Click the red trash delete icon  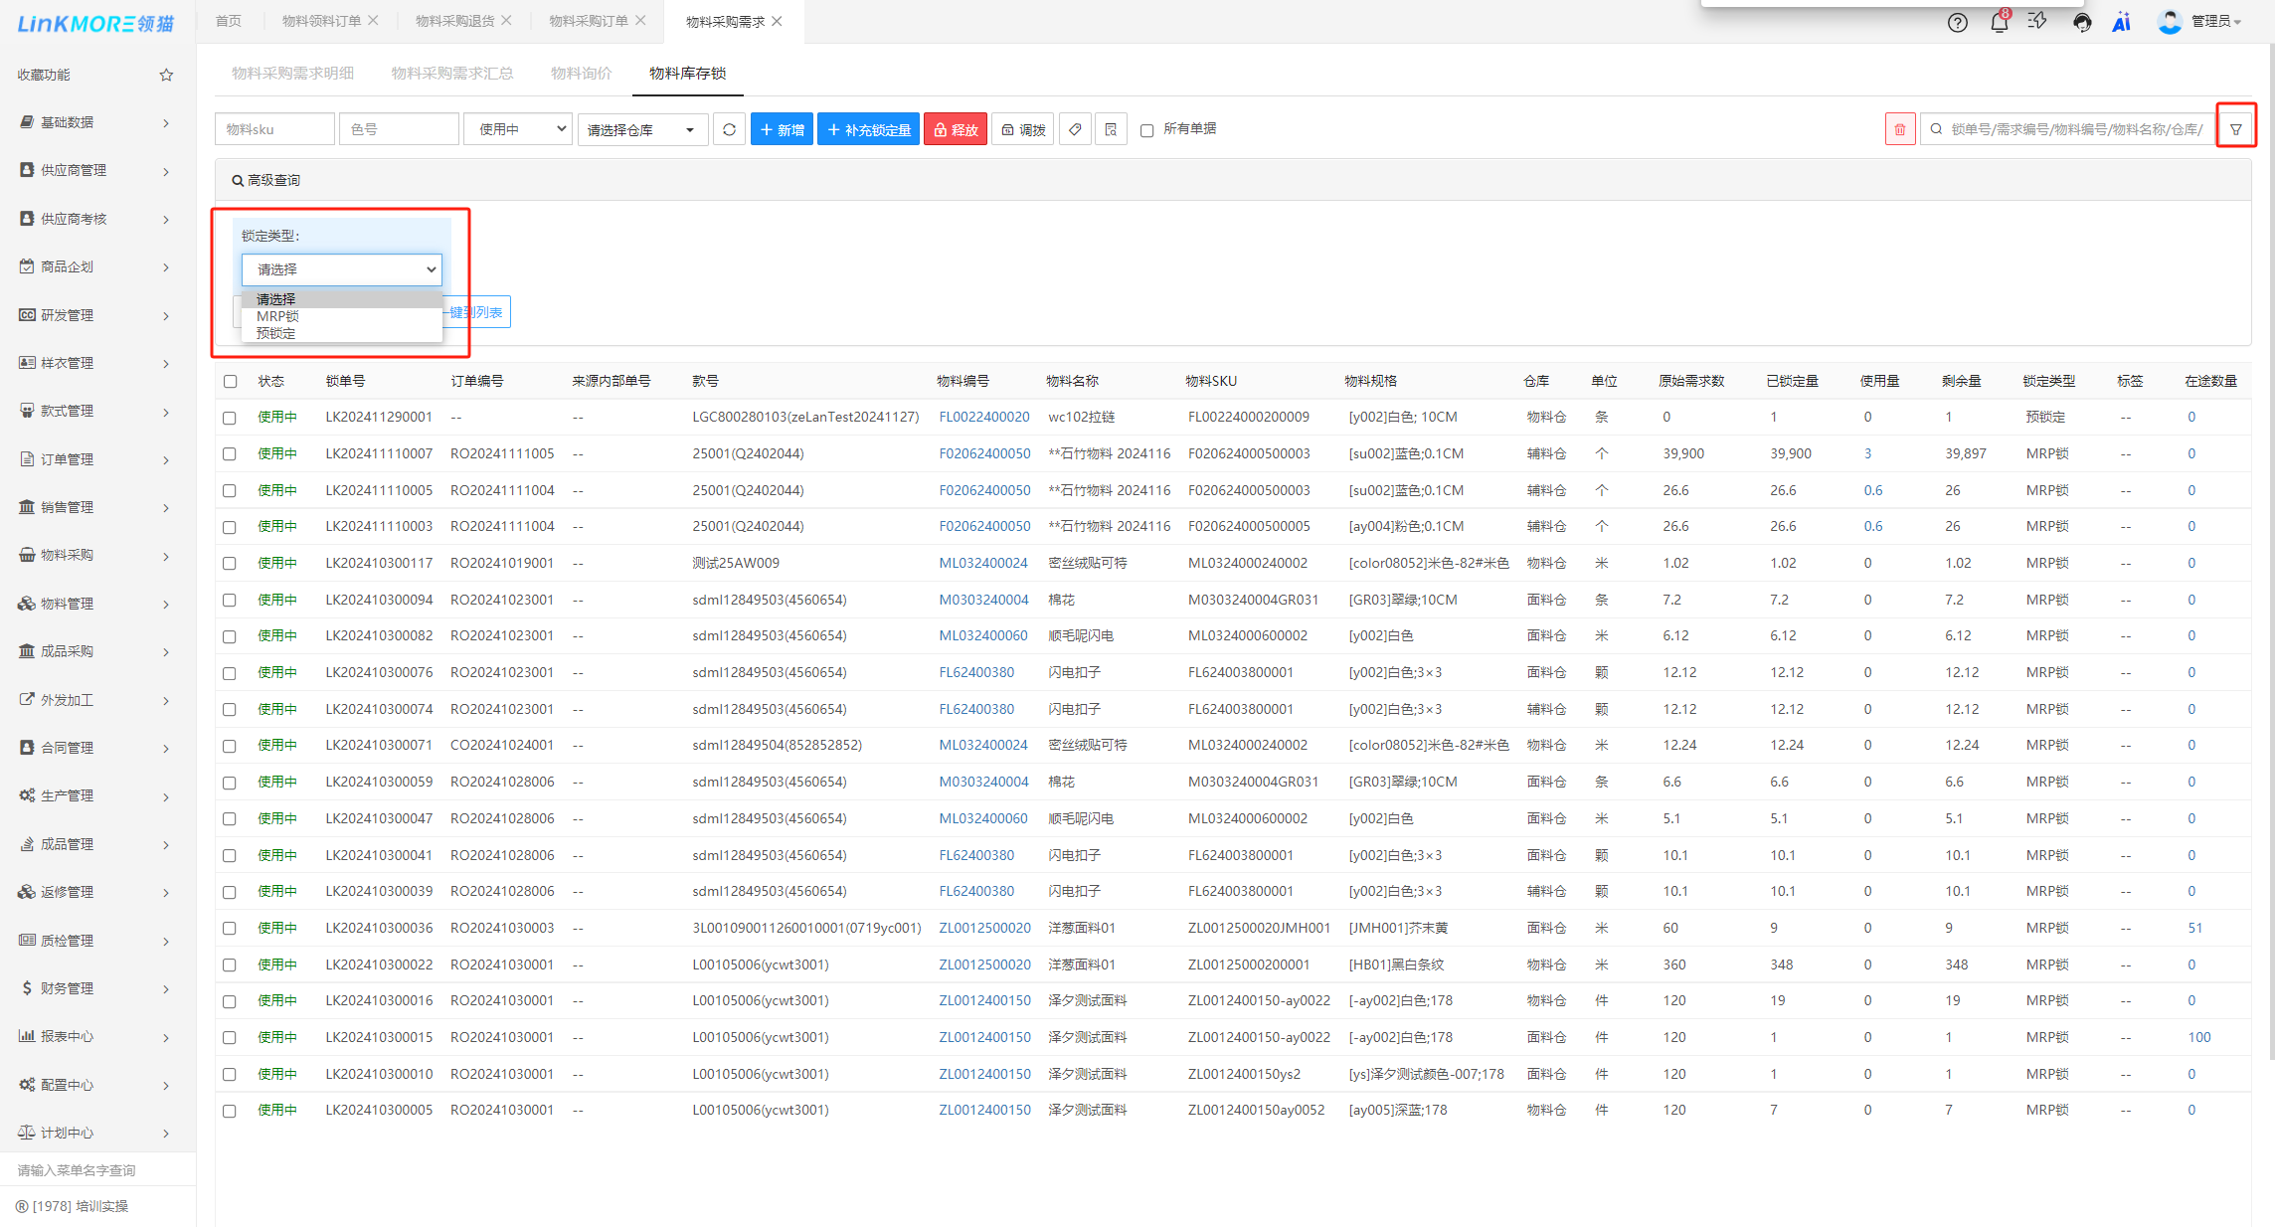point(1899,129)
